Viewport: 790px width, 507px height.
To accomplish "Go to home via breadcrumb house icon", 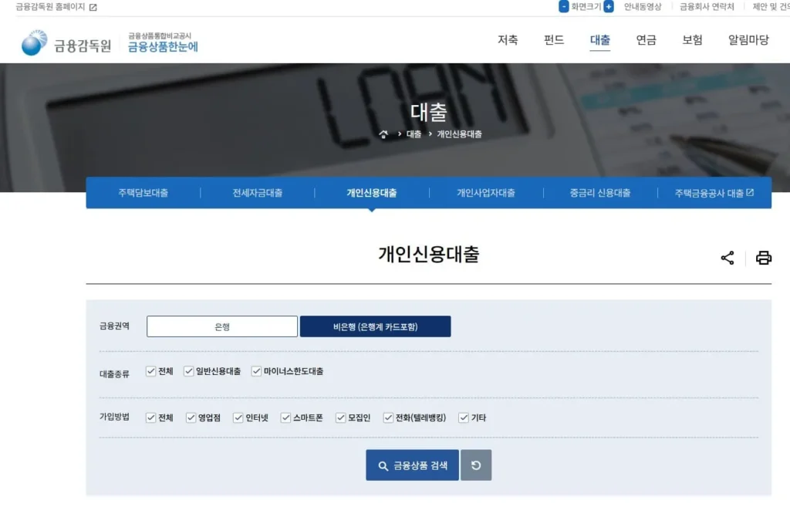I will (383, 134).
